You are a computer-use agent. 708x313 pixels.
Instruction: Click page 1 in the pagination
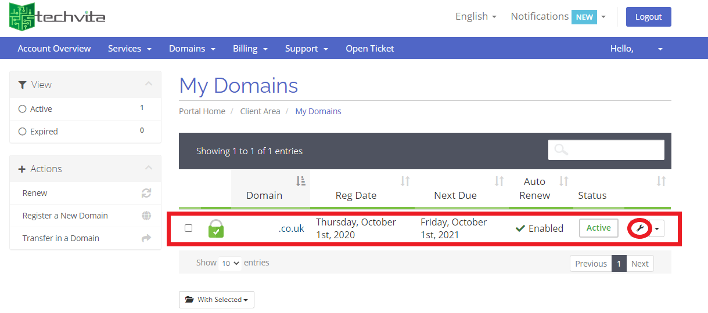(619, 264)
